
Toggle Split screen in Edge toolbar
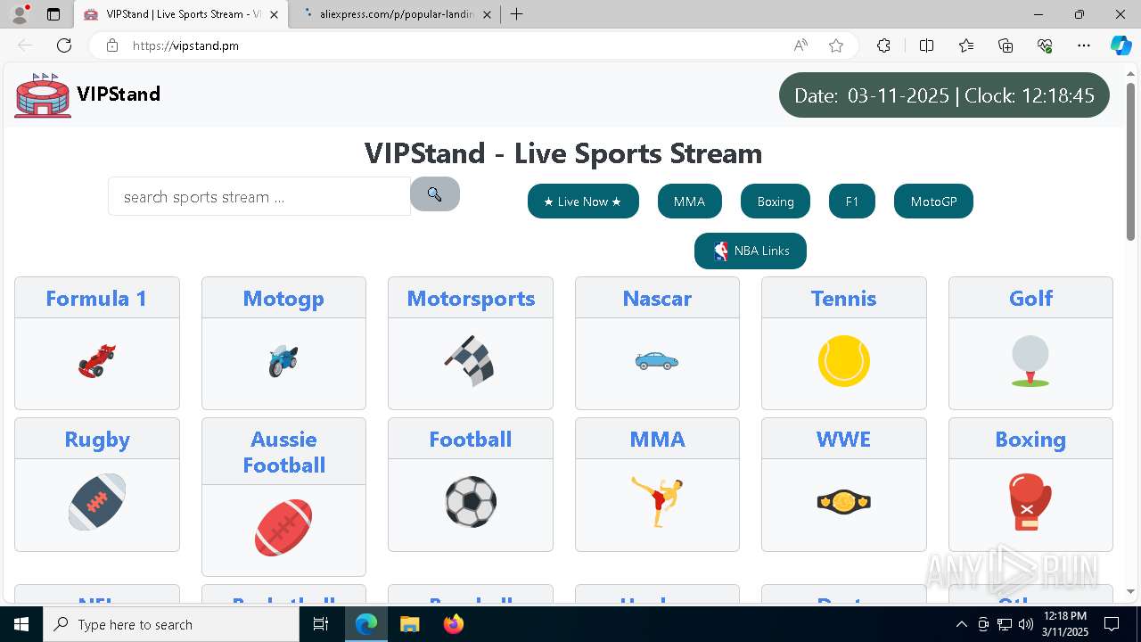(x=926, y=45)
